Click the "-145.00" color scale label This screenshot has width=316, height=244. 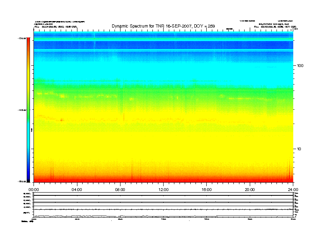pyautogui.click(x=21, y=110)
